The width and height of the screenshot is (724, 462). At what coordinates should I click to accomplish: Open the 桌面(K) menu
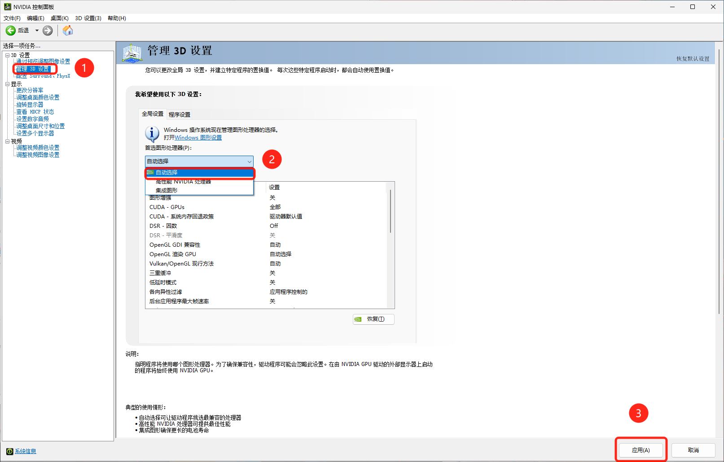pos(59,18)
